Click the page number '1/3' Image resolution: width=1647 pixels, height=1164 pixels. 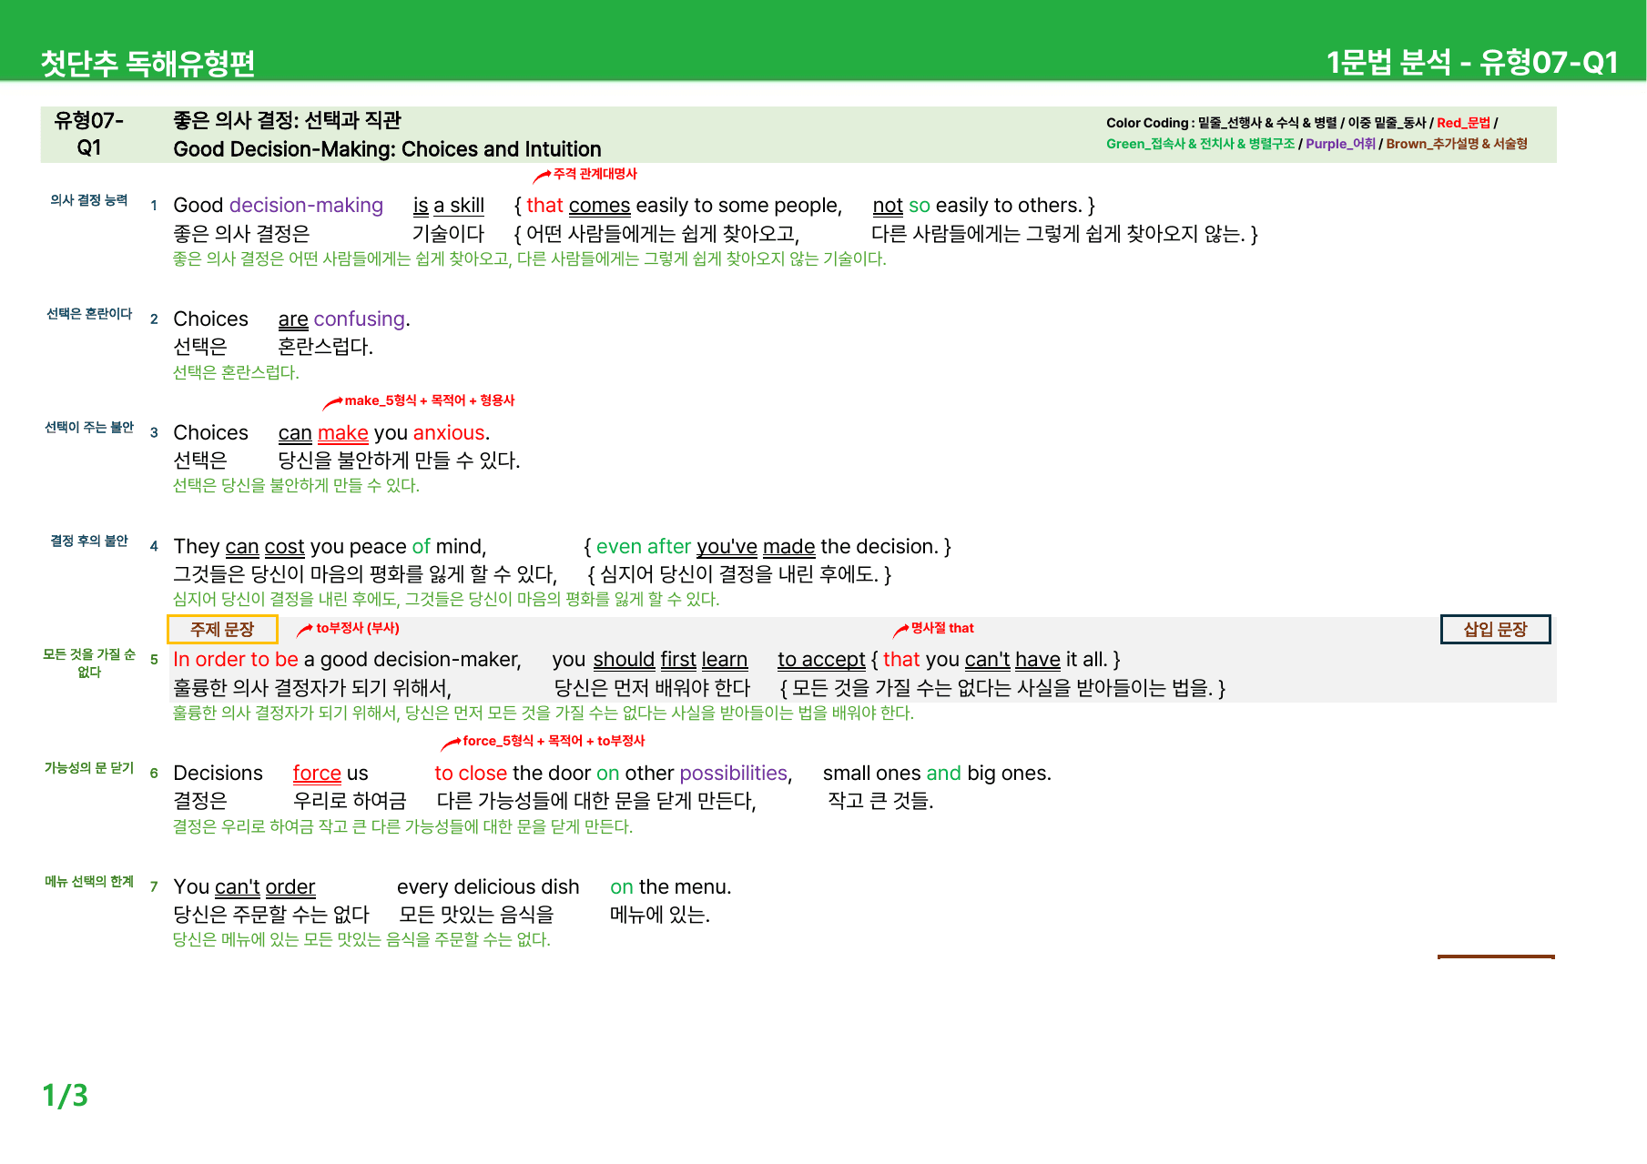click(65, 1096)
